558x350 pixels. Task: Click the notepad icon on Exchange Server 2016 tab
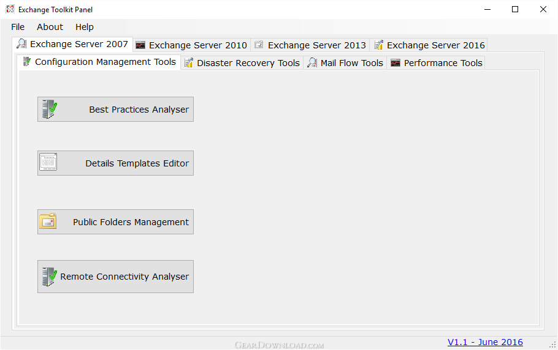point(379,45)
